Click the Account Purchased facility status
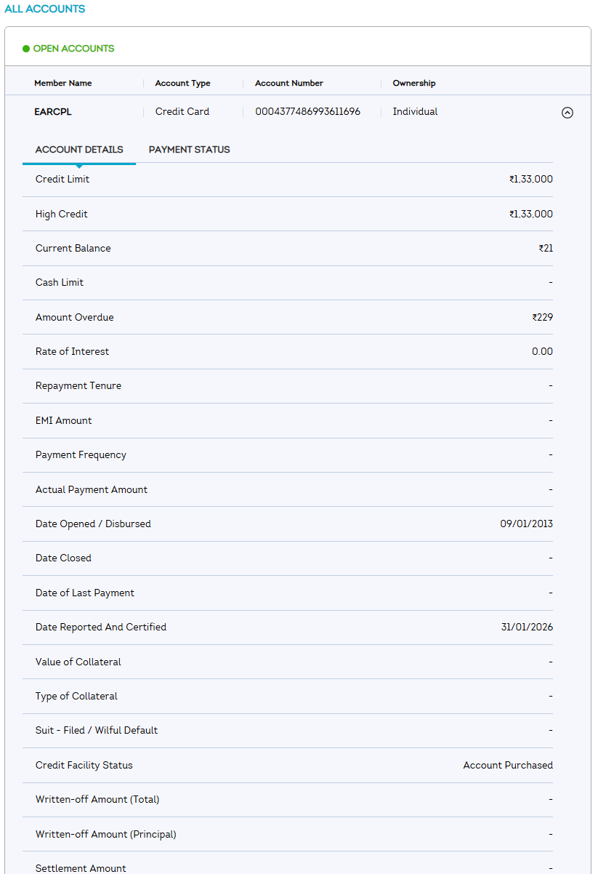Screen dimensions: 598x874 [x=508, y=766]
